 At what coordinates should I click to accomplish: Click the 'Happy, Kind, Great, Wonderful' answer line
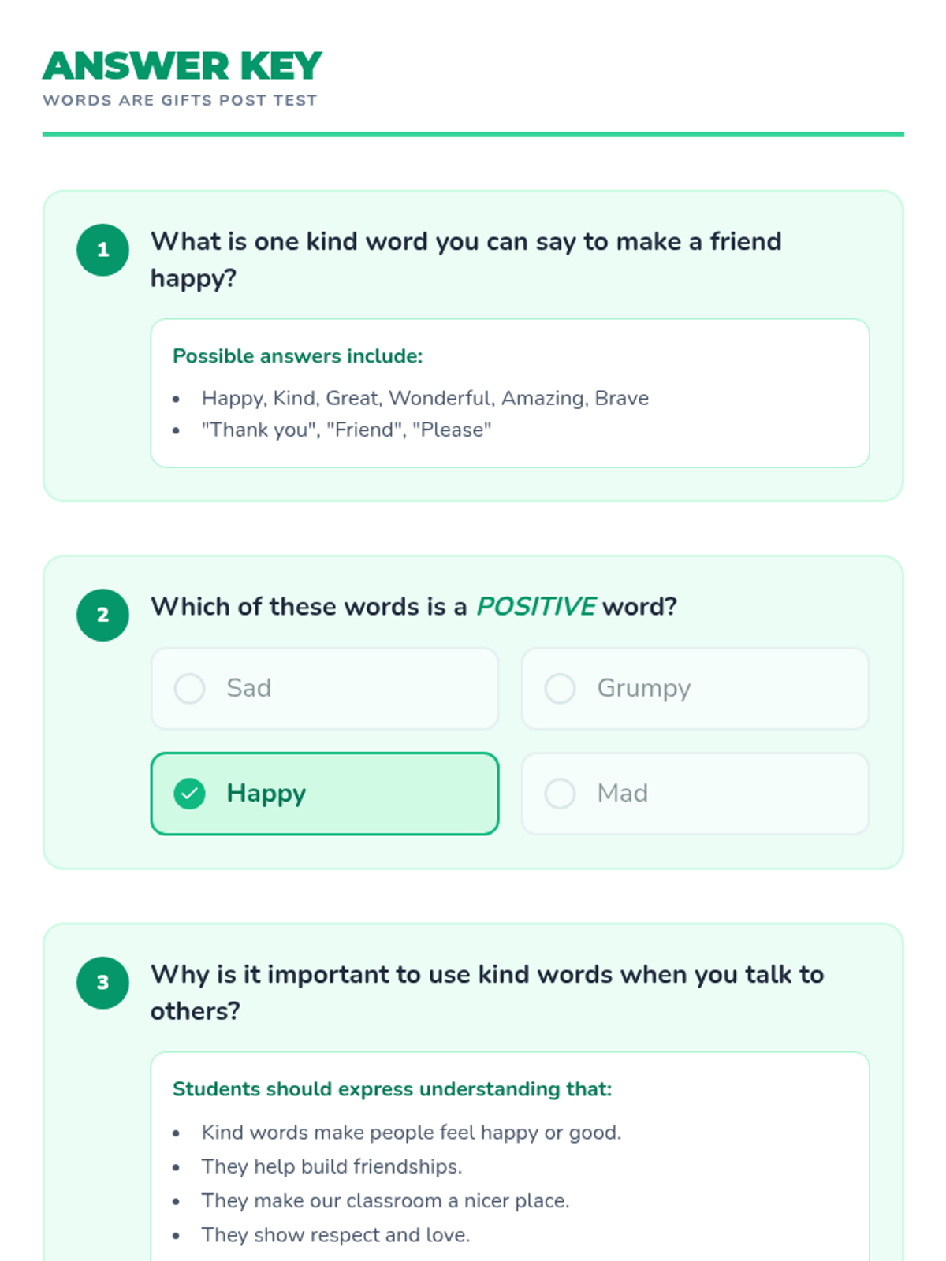pos(425,398)
